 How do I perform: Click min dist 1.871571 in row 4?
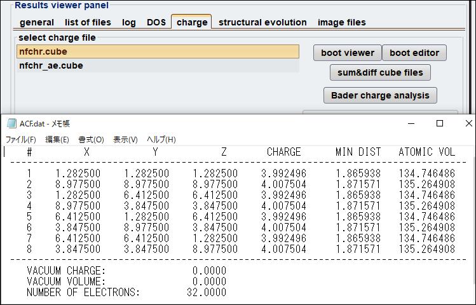click(x=358, y=206)
